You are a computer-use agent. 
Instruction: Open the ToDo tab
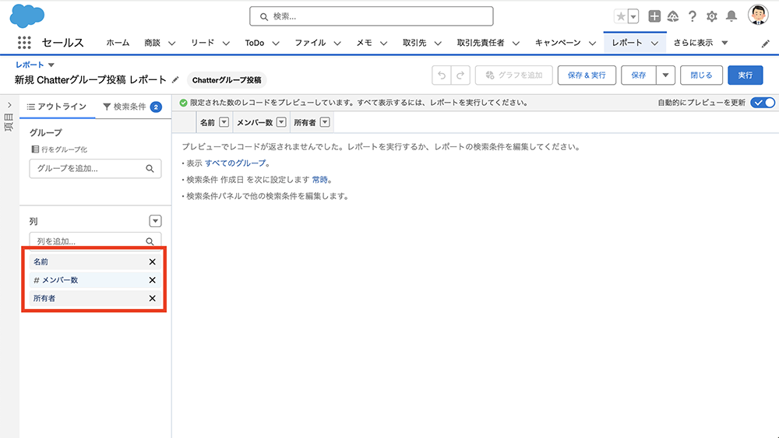(255, 43)
